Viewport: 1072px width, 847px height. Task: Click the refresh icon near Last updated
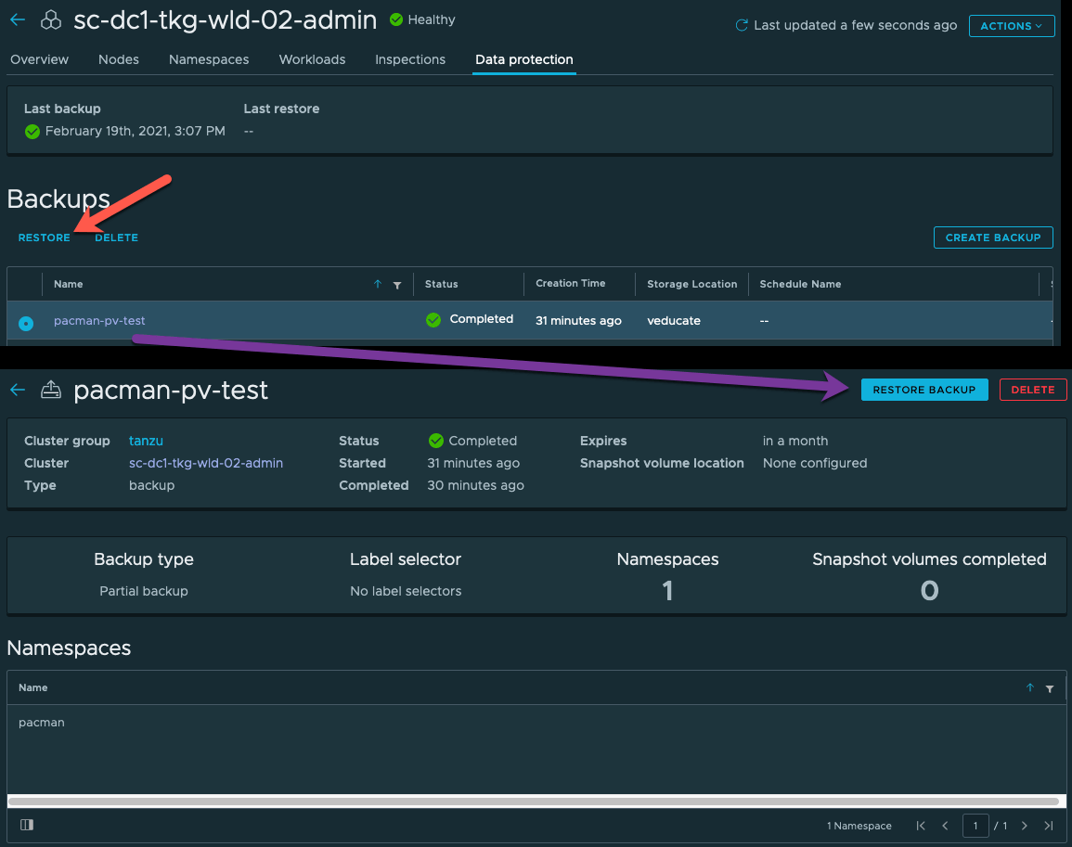click(x=741, y=25)
